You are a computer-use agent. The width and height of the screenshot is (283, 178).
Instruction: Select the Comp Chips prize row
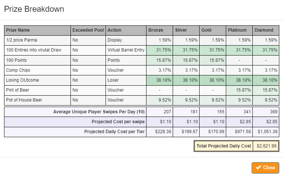point(18,70)
